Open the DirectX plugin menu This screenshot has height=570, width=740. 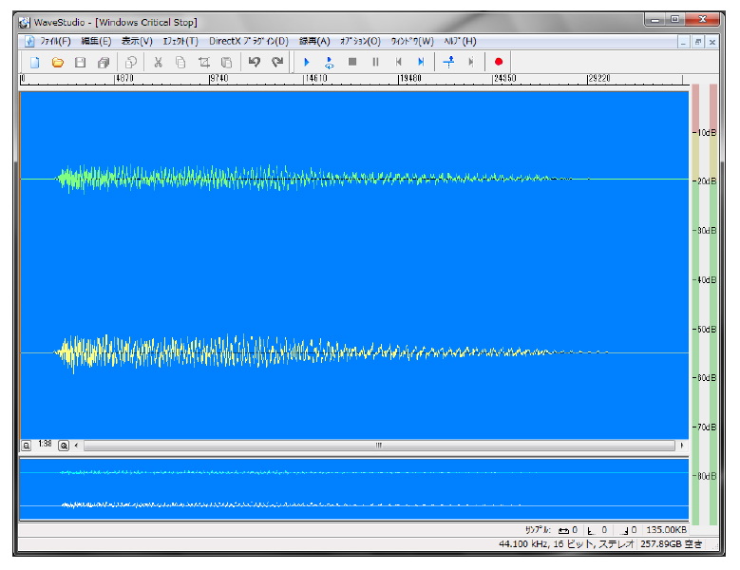pos(248,41)
